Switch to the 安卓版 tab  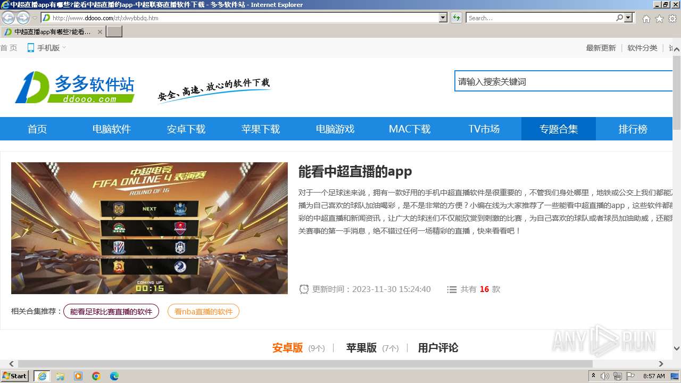[287, 348]
